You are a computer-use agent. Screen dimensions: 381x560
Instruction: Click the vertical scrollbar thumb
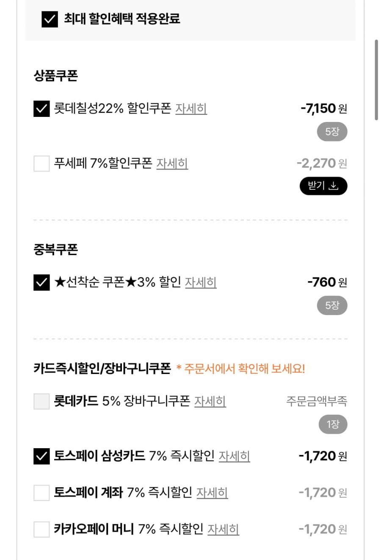coord(376,80)
